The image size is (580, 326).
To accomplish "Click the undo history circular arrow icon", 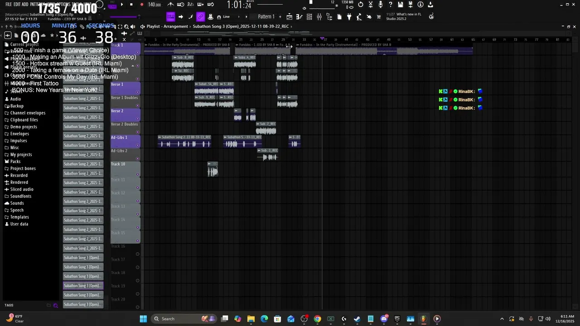I will [x=361, y=5].
